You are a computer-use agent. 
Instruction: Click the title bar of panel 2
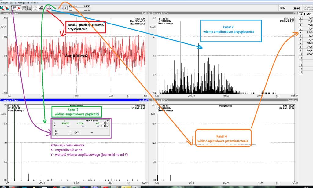223,13
